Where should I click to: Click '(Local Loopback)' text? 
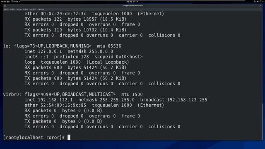(108, 62)
